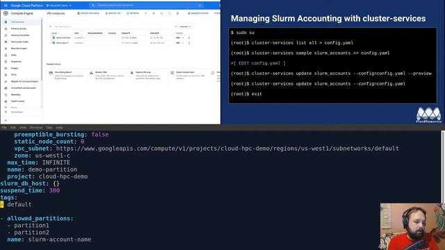Click SSH button for demo-controller

tap(178, 37)
